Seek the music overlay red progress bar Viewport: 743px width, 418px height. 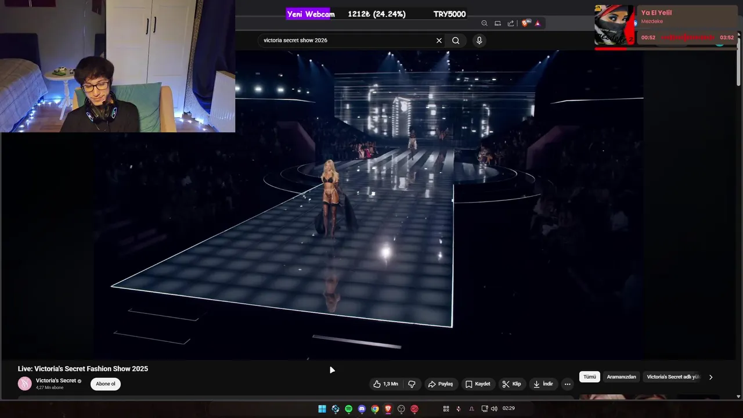point(666,48)
